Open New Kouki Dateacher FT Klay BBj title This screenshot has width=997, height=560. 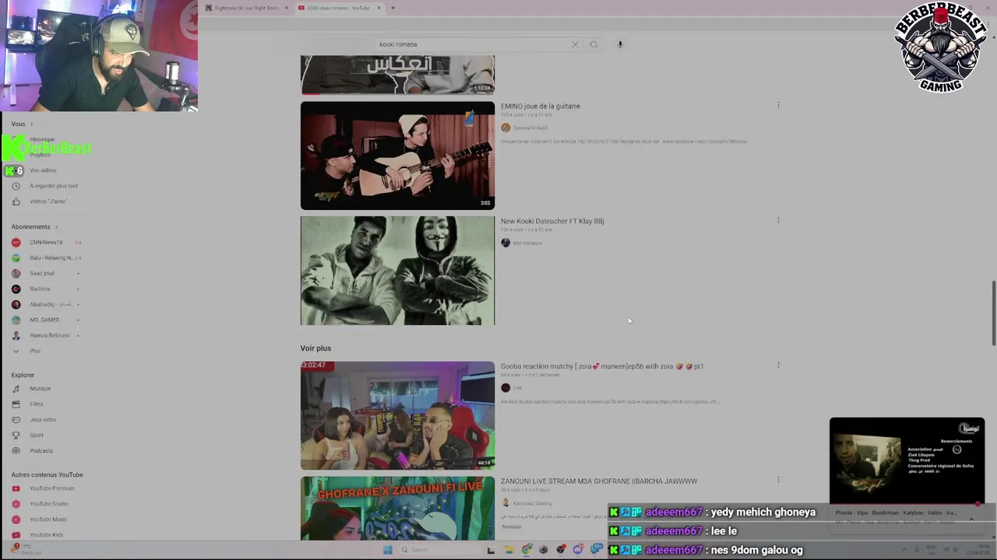552,222
